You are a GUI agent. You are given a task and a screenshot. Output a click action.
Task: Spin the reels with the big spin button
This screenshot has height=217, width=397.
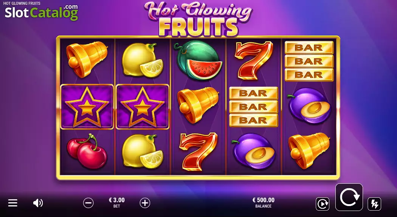349,197
